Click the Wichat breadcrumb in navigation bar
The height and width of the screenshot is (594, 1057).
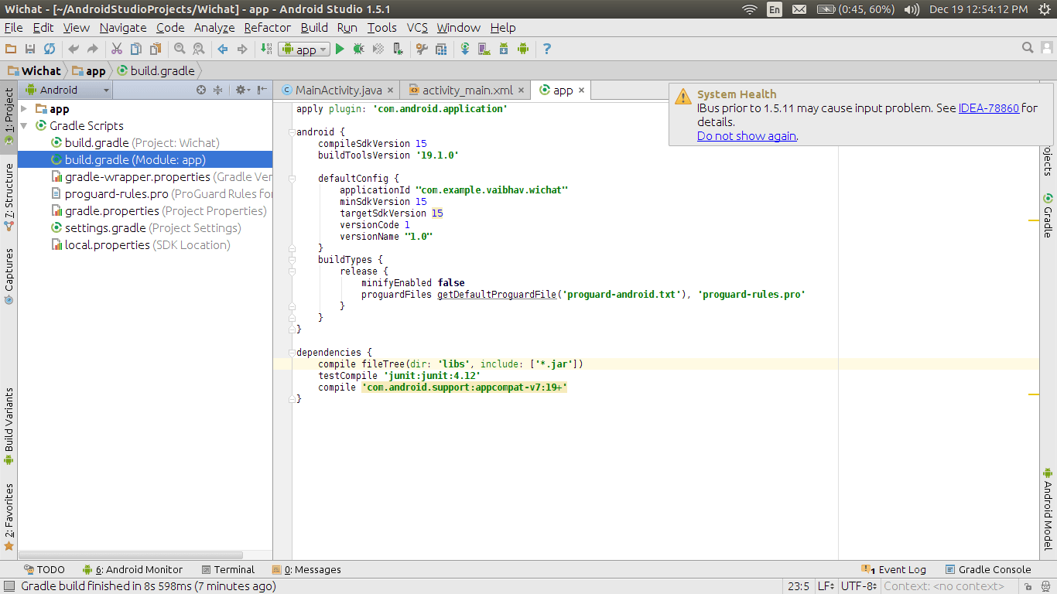pos(33,70)
